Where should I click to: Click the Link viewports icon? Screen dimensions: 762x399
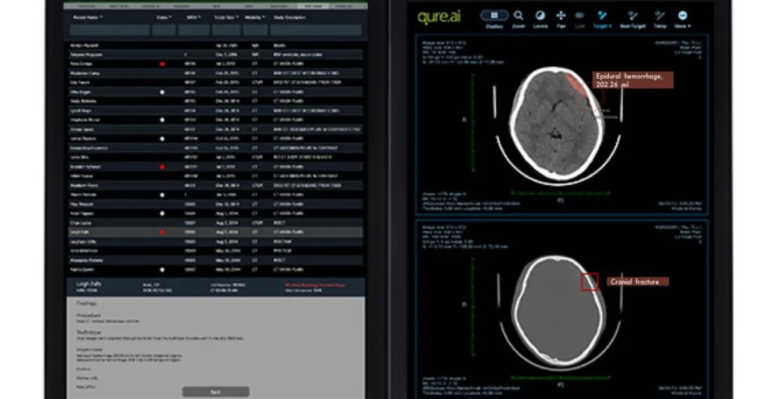580,15
